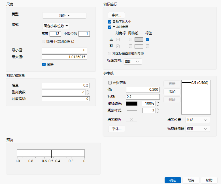Click the 副 网格线 color swatch

coord(139,46)
